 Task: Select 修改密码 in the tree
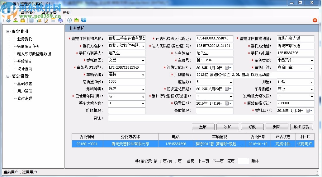point(25,98)
